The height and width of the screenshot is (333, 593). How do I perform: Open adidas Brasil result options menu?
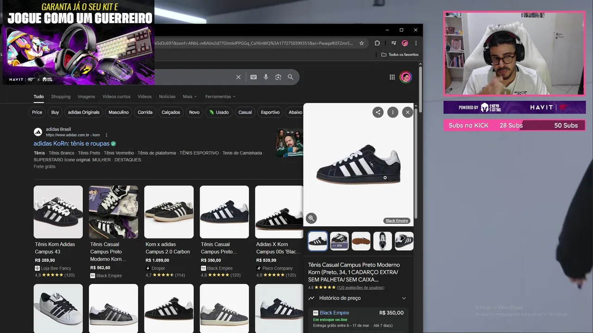click(x=107, y=135)
